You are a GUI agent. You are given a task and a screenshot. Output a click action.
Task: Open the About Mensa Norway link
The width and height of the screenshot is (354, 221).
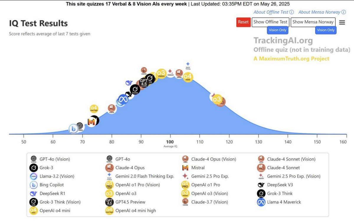319,12
